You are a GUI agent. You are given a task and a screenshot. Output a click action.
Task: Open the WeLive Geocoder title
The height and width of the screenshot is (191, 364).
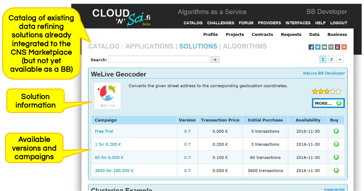118,74
